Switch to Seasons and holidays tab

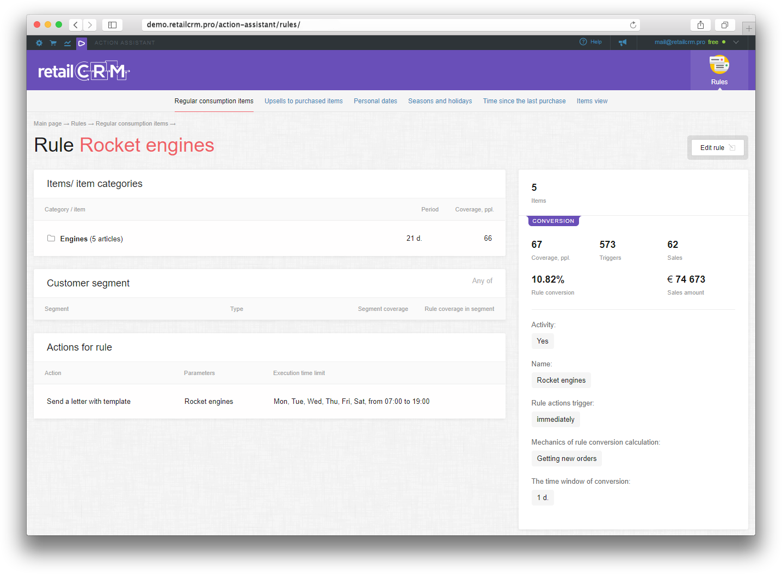pyautogui.click(x=440, y=101)
